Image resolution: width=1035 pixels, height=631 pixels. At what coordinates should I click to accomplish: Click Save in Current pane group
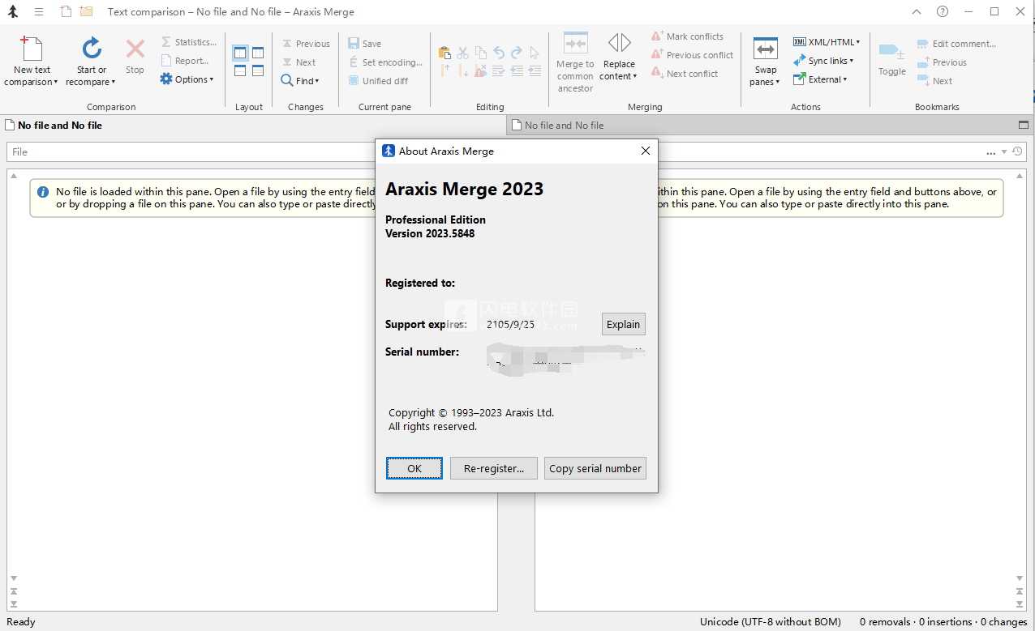click(364, 44)
